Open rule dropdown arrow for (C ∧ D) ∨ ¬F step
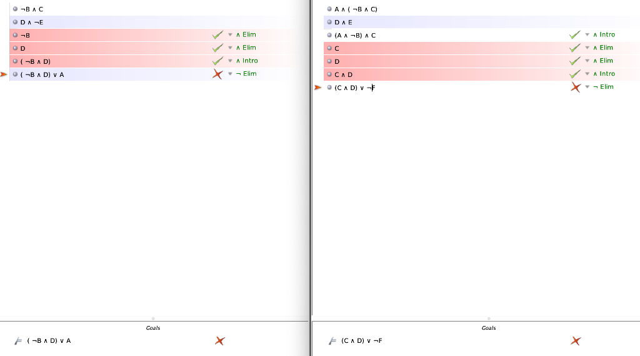This screenshot has width=640, height=356. pyautogui.click(x=587, y=87)
